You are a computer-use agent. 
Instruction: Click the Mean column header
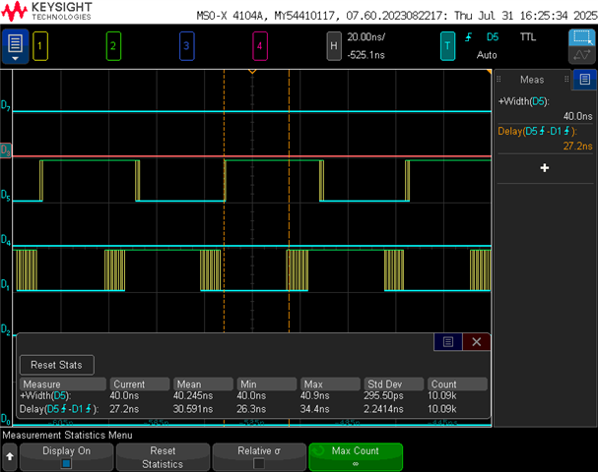click(203, 384)
